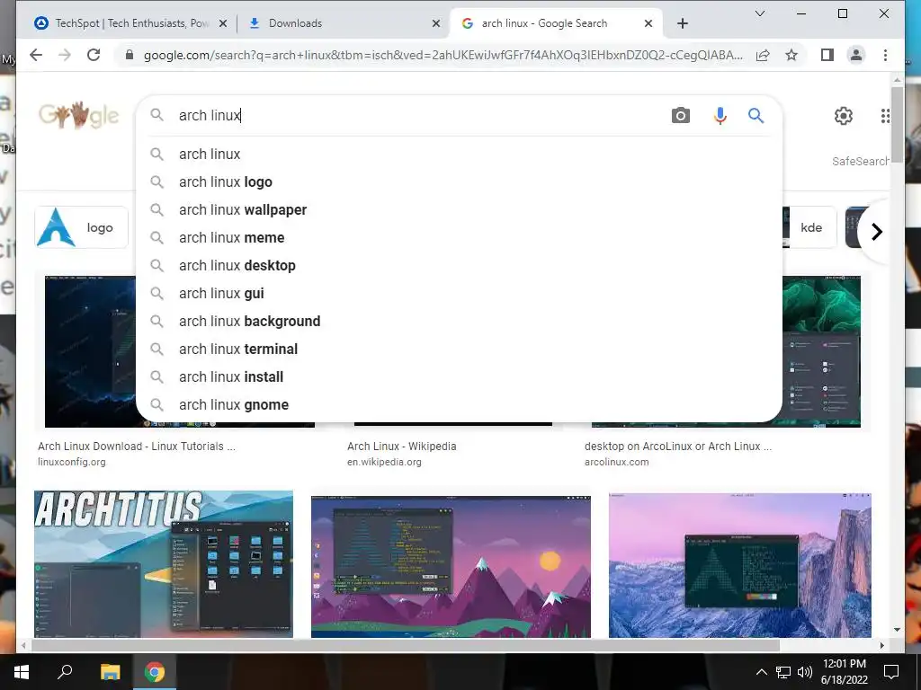Image resolution: width=921 pixels, height=690 pixels.
Task: Click the arcolinux.com source link
Action: point(617,462)
